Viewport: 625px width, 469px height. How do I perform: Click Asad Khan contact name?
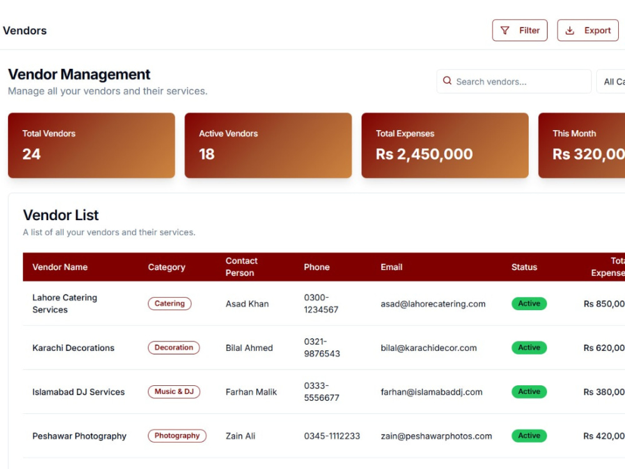tap(247, 303)
